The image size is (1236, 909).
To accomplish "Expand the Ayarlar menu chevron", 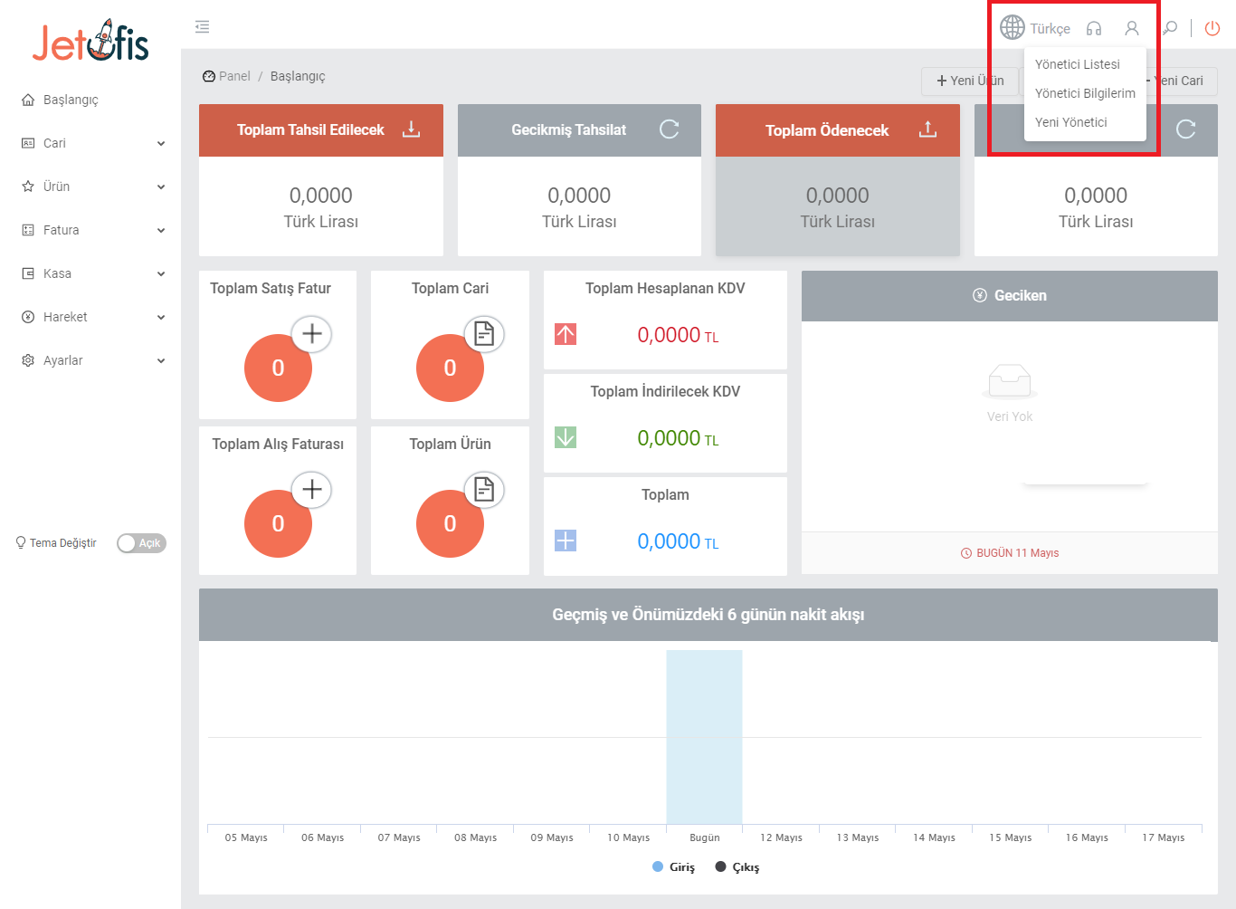I will (161, 360).
